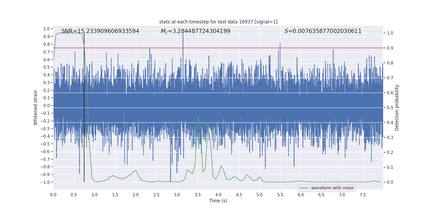Click the 'Whitened strain' y-axis label
The image size is (426, 213).
pyautogui.click(x=36, y=108)
